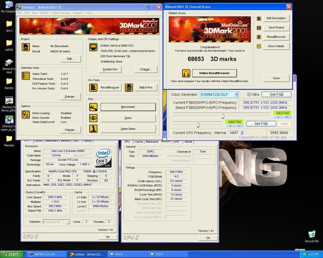Click the lower FSB slider thumb in SetFSB
The image size is (323, 258).
[198, 125]
